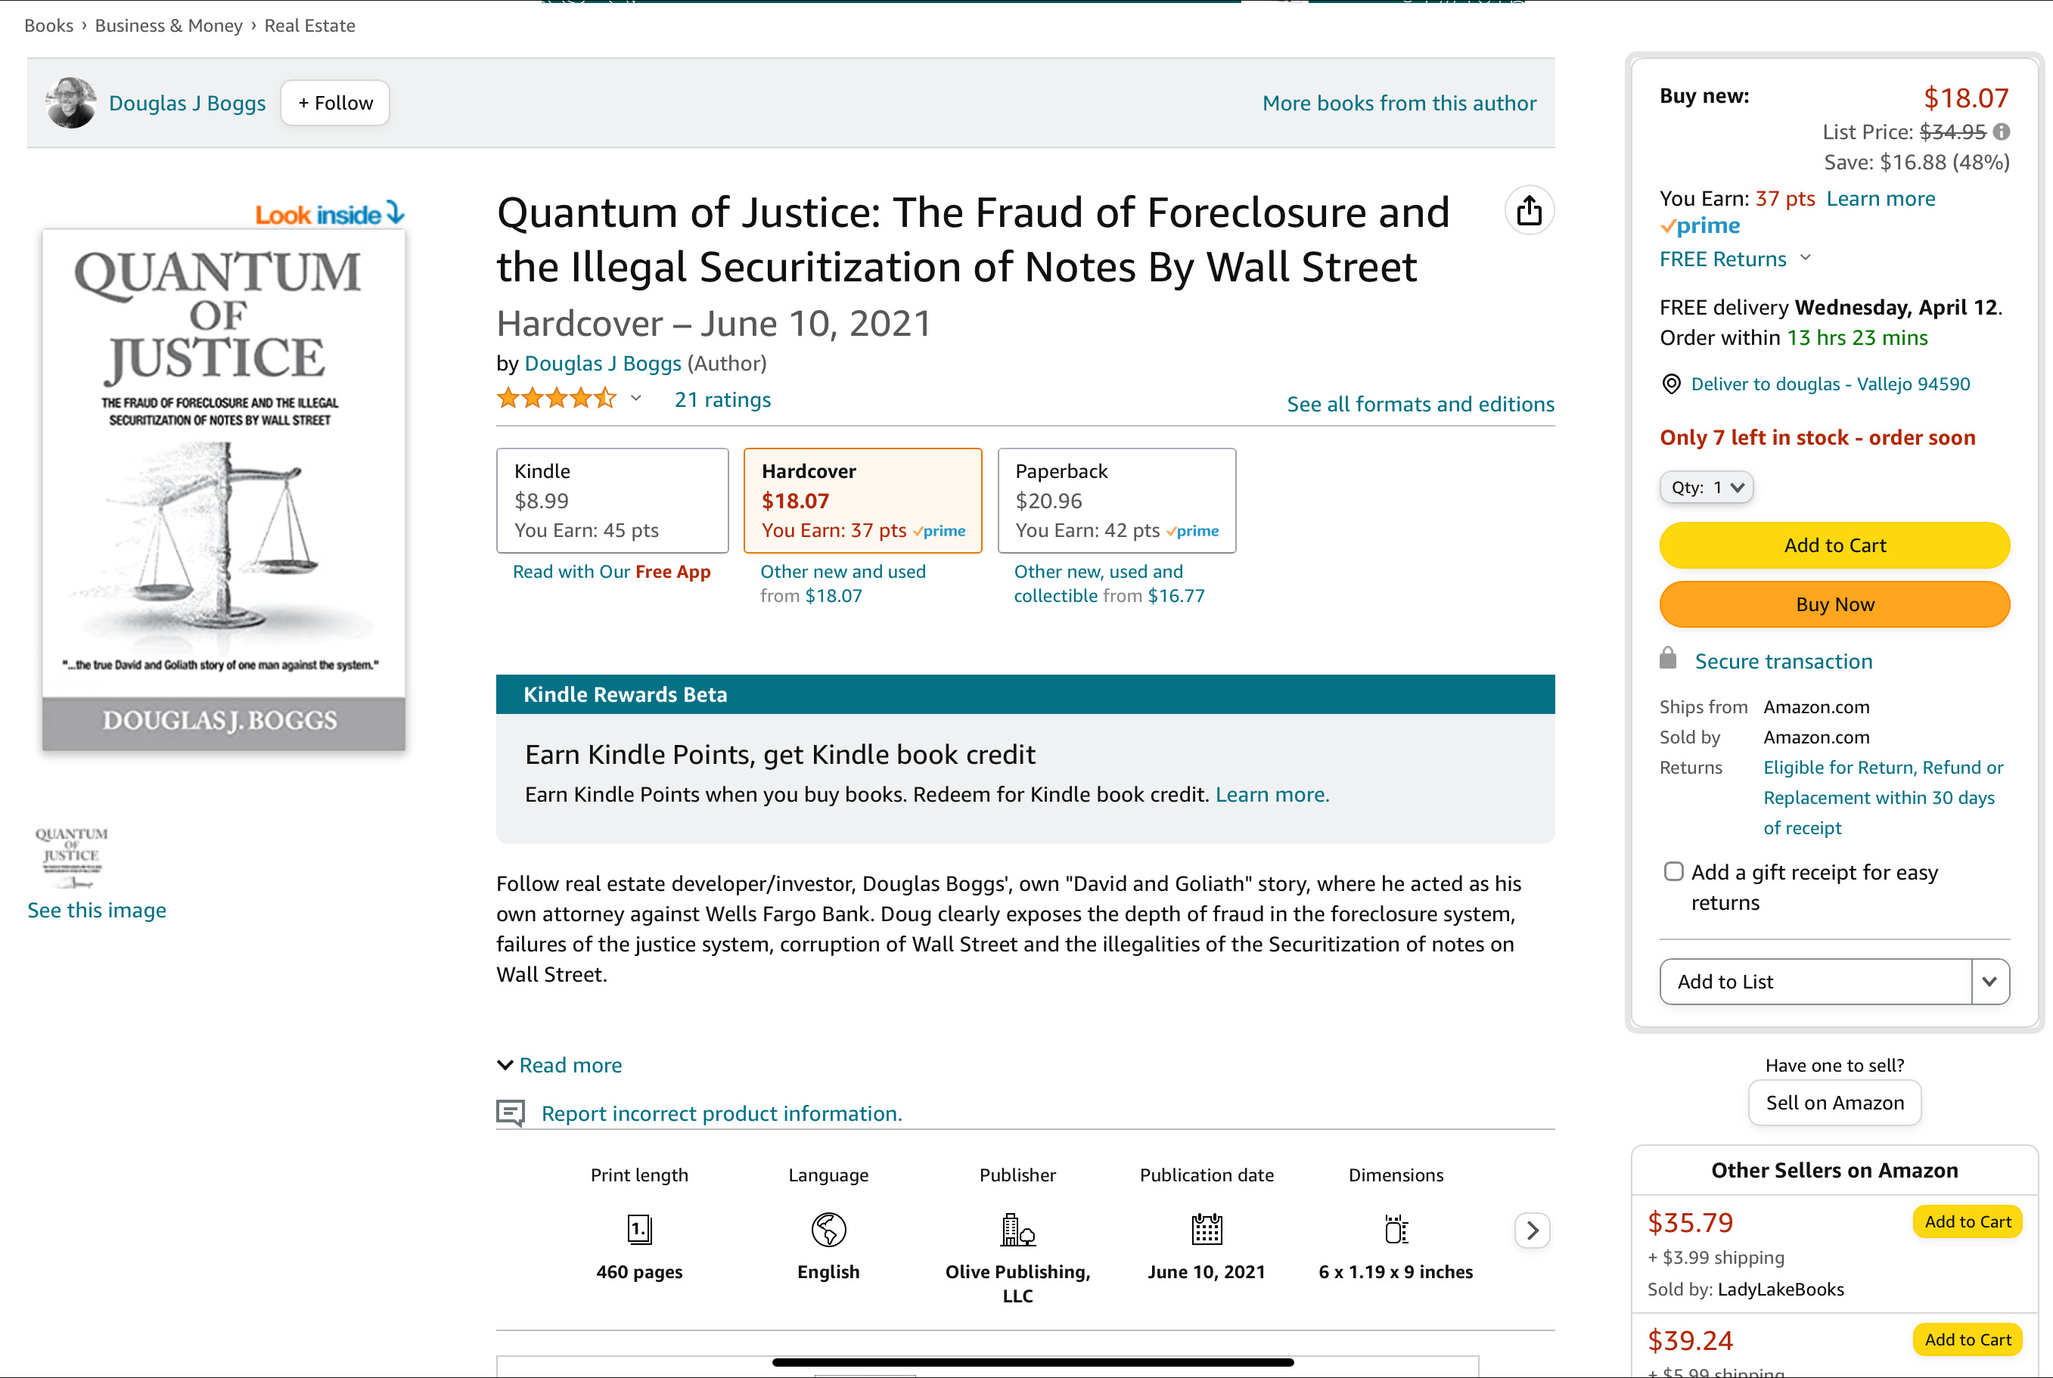This screenshot has width=2053, height=1378.
Task: Click the list price info icon
Action: point(2001,132)
